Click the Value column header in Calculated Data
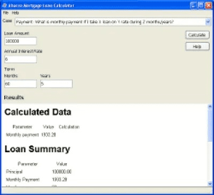 click(x=48, y=127)
